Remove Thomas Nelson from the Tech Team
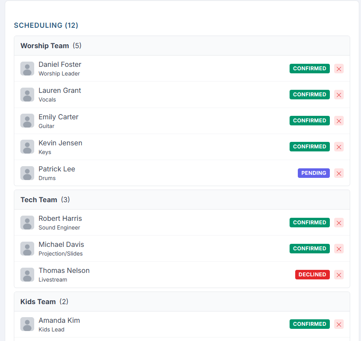 339,275
